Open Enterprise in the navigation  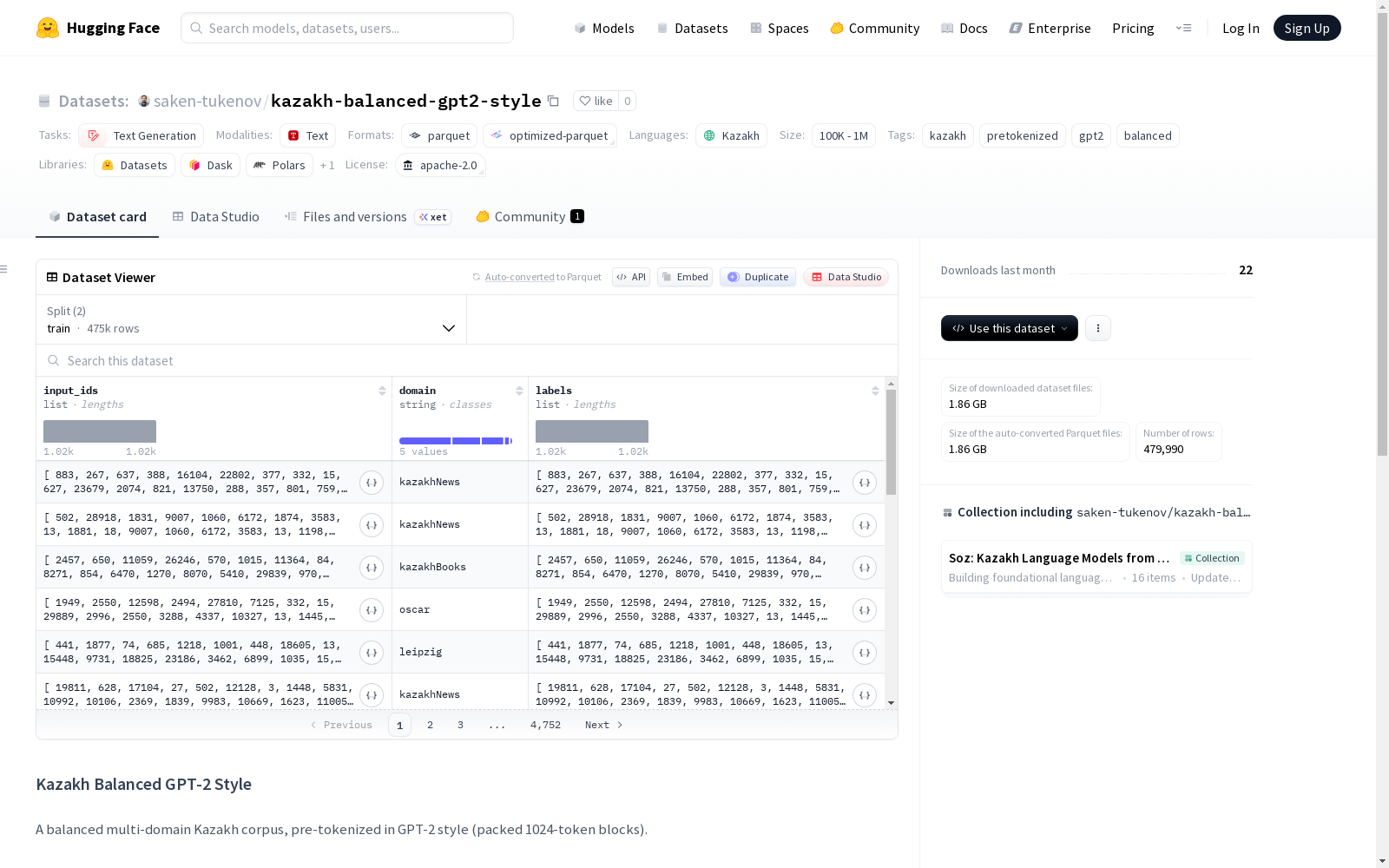[x=1050, y=28]
